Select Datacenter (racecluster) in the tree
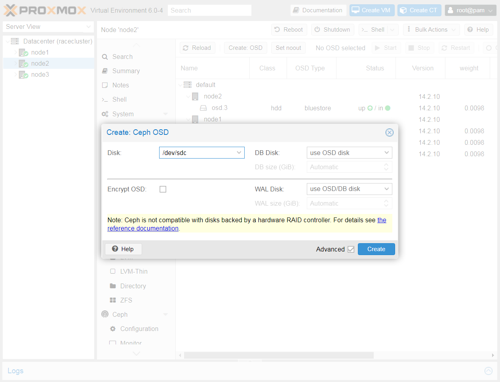500x382 pixels. [x=58, y=41]
